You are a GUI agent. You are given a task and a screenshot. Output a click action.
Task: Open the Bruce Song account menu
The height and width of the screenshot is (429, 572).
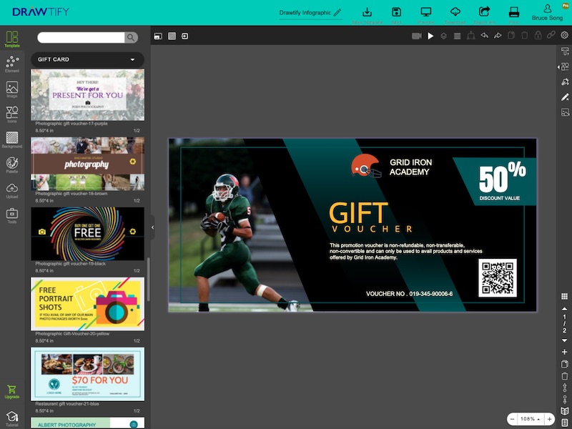coord(547,13)
